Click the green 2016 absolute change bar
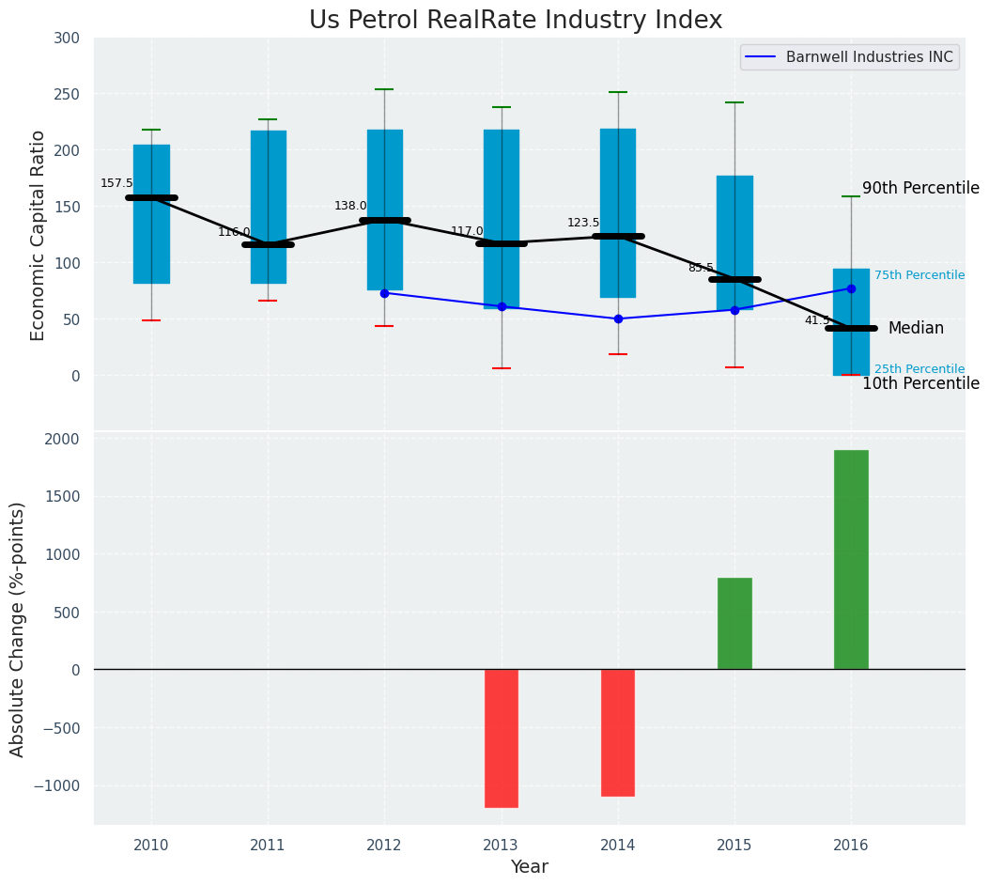 pyautogui.click(x=851, y=559)
